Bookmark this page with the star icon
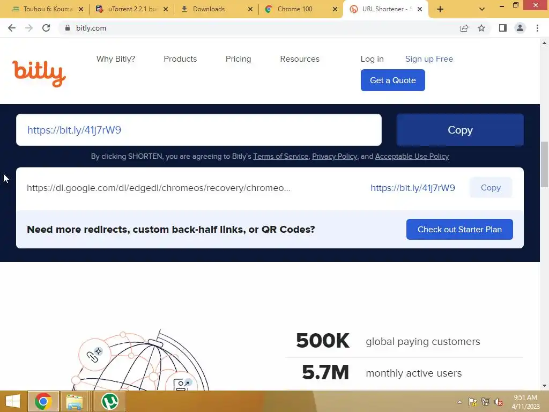549x412 pixels. coord(481,28)
